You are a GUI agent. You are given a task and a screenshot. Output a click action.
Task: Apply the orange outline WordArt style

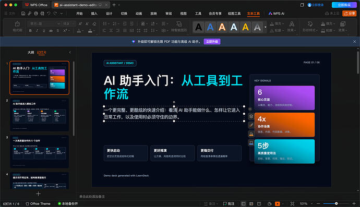[222, 27]
